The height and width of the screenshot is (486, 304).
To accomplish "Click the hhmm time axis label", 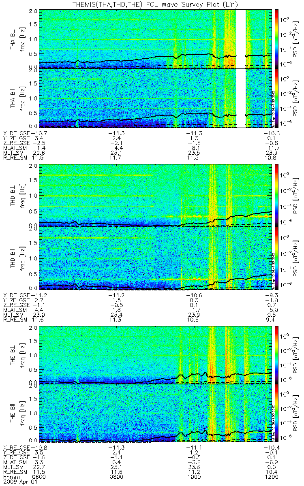I will pos(11,477).
